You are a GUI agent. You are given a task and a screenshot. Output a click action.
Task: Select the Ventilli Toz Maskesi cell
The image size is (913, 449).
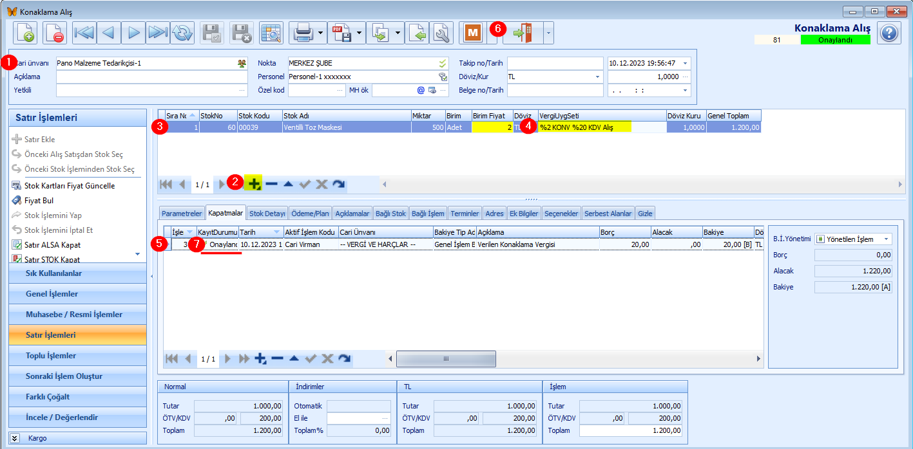346,127
